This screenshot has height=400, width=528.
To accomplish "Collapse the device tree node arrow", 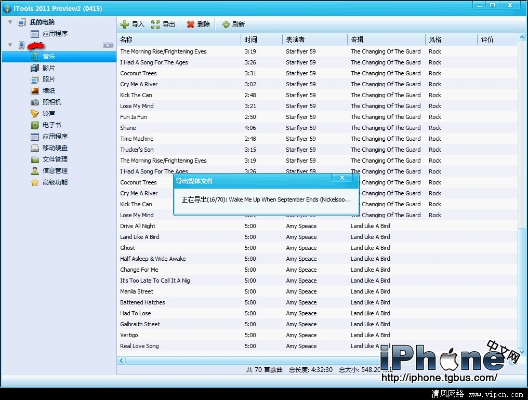I will (10, 45).
